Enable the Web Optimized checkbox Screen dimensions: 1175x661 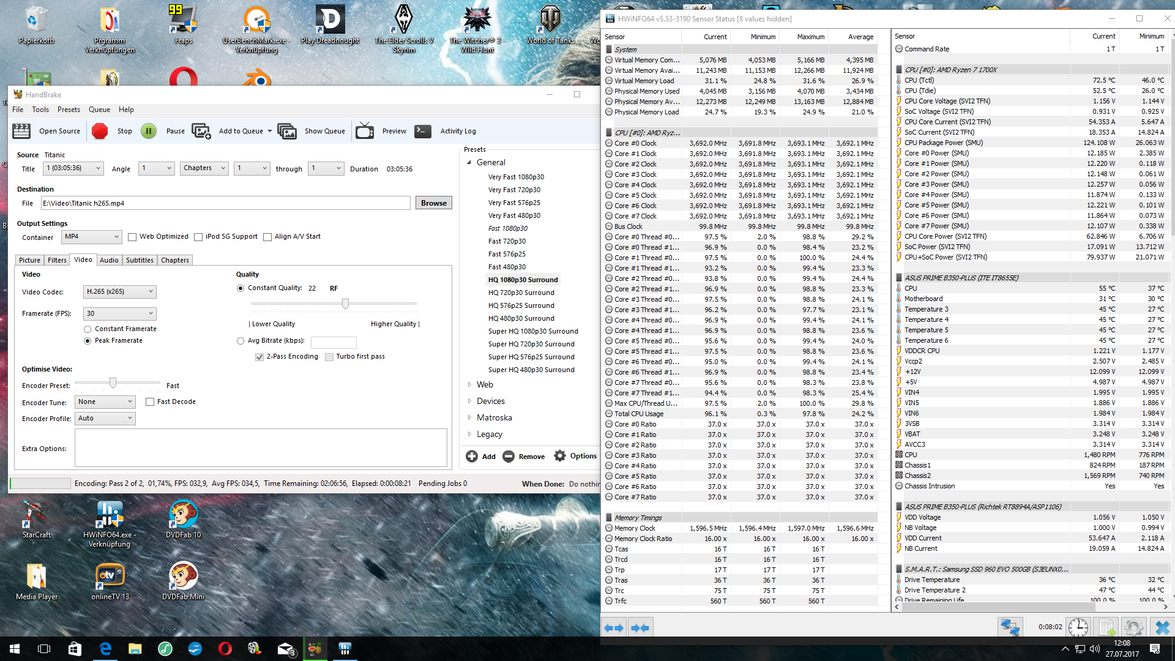pos(132,237)
